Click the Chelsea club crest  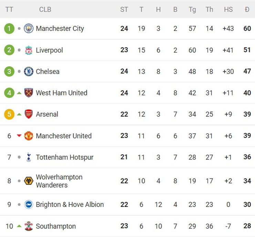click(29, 72)
